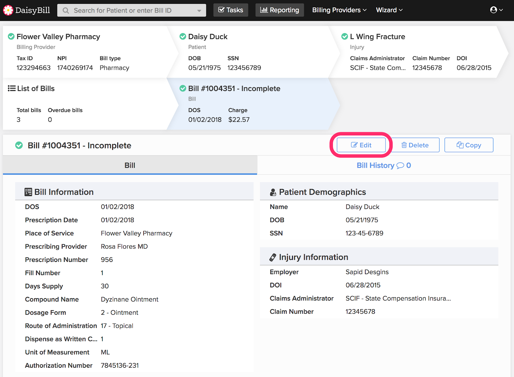Click Prescription Number value 956
Viewport: 514px width, 377px height.
pos(107,260)
